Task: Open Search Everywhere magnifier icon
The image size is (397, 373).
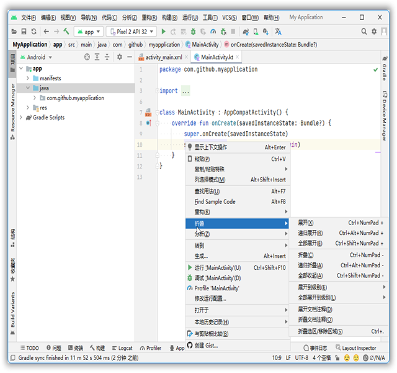Action: point(364,32)
